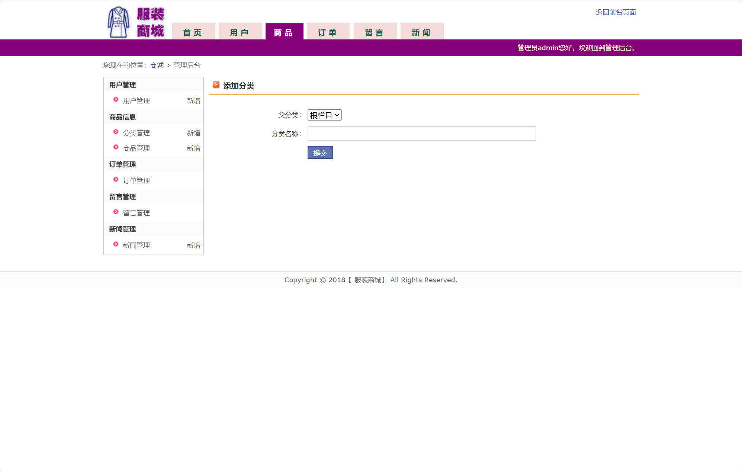The width and height of the screenshot is (742, 472).
Task: Select the 留言 navigation tab
Action: point(375,32)
